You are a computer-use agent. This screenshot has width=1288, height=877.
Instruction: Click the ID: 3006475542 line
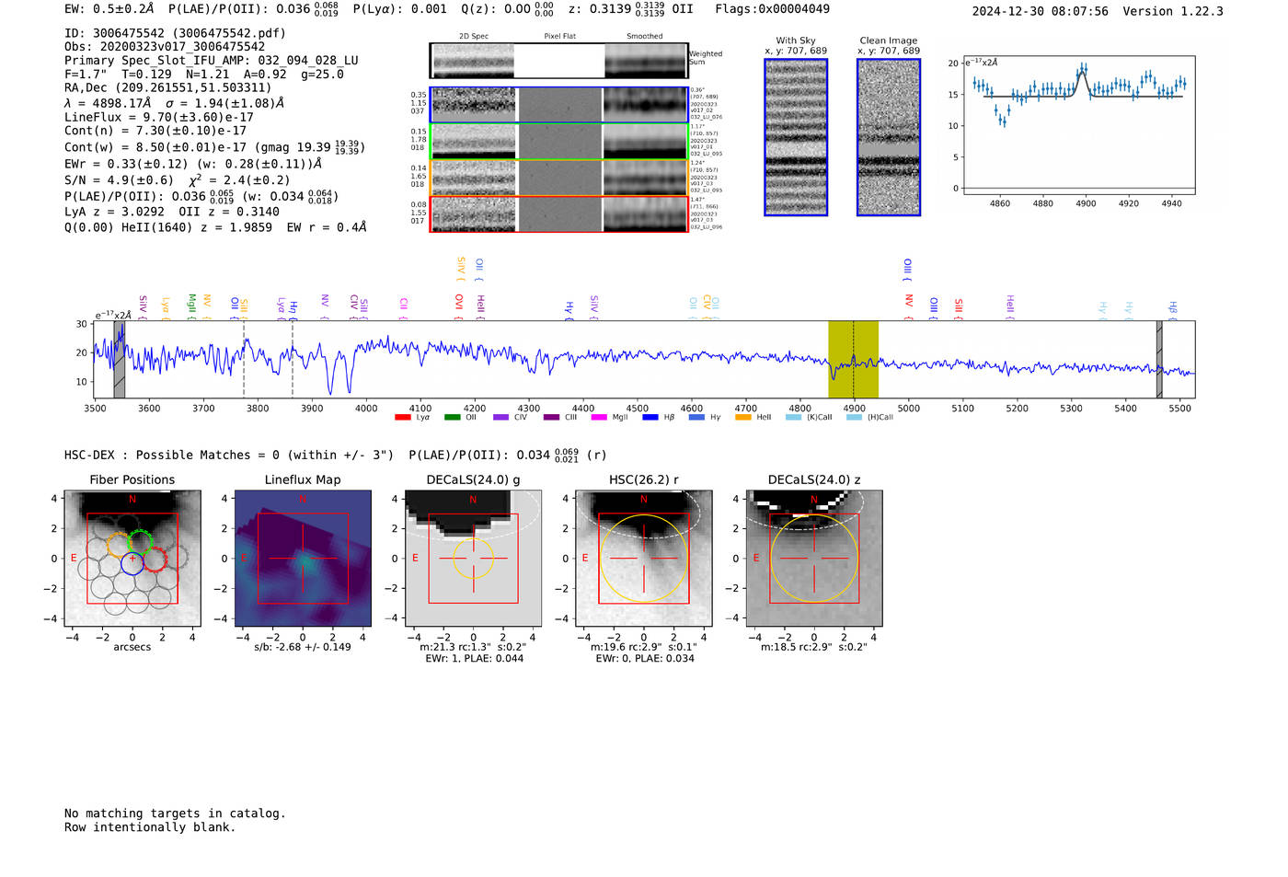coord(175,33)
